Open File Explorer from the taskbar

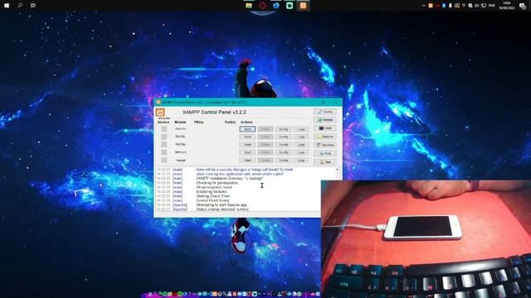(x=249, y=6)
